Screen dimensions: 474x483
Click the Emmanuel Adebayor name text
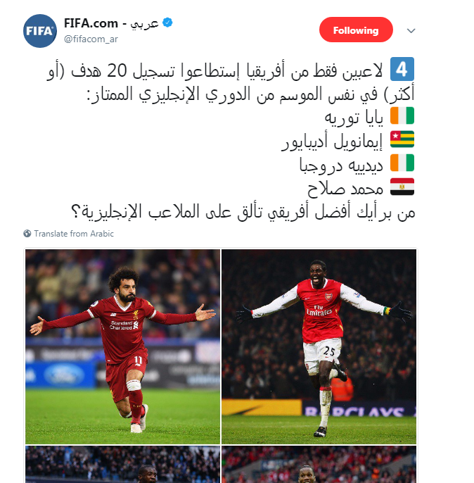(332, 142)
